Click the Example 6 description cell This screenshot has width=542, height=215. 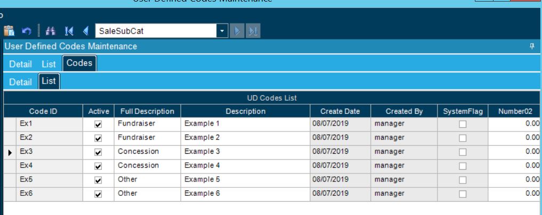pyautogui.click(x=246, y=194)
